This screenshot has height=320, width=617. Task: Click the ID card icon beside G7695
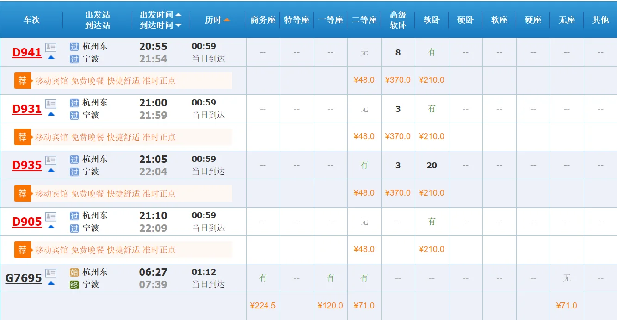click(51, 272)
